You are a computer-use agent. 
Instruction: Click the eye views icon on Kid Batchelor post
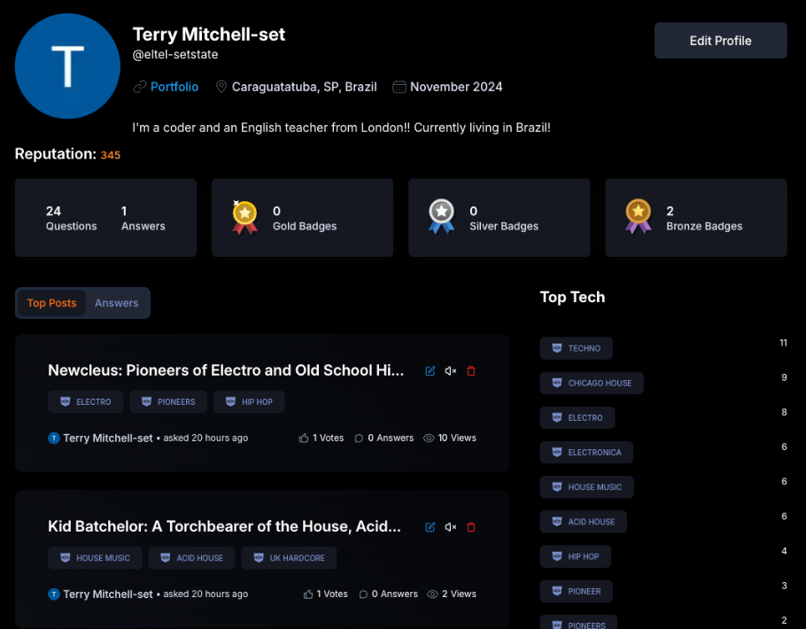point(433,594)
